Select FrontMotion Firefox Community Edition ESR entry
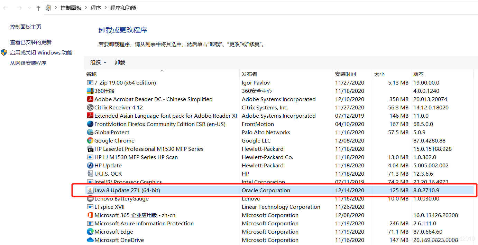Image resolution: width=478 pixels, height=245 pixels. point(160,124)
